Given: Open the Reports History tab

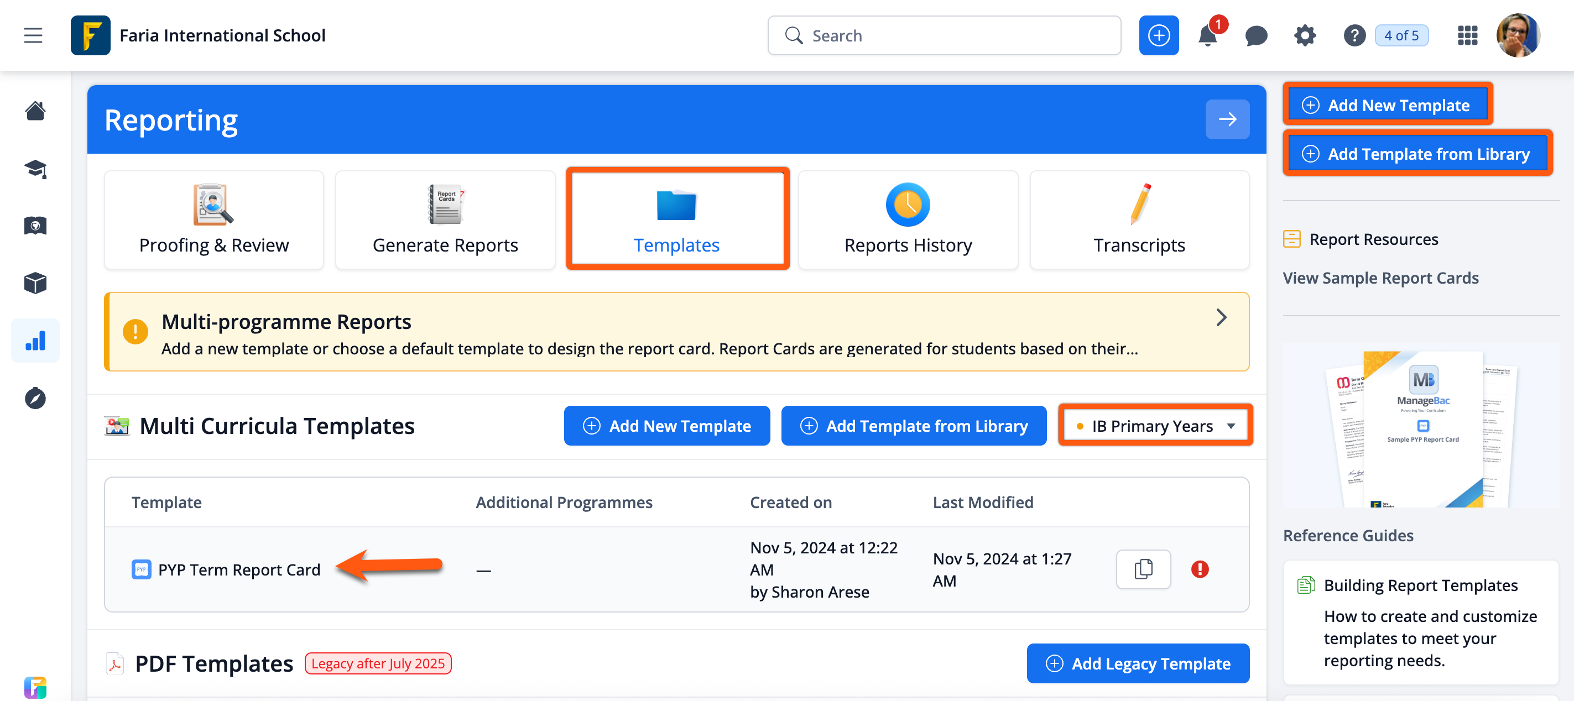Looking at the screenshot, I should tap(908, 220).
